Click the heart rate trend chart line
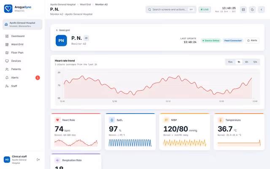Image resolution: width=270 pixels, height=169 pixels. click(x=158, y=85)
